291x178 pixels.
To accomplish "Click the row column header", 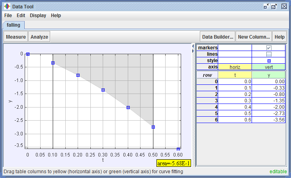I will pyautogui.click(x=207, y=75).
